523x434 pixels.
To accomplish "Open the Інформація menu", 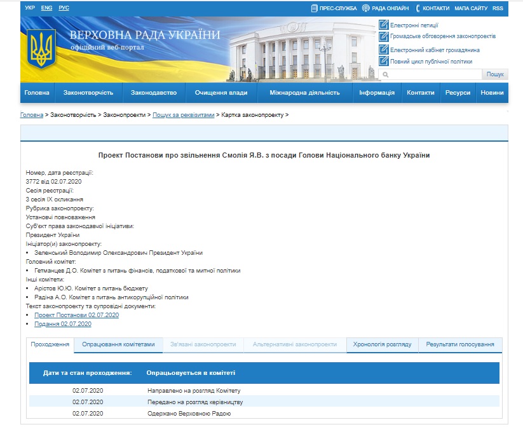I will (x=377, y=93).
